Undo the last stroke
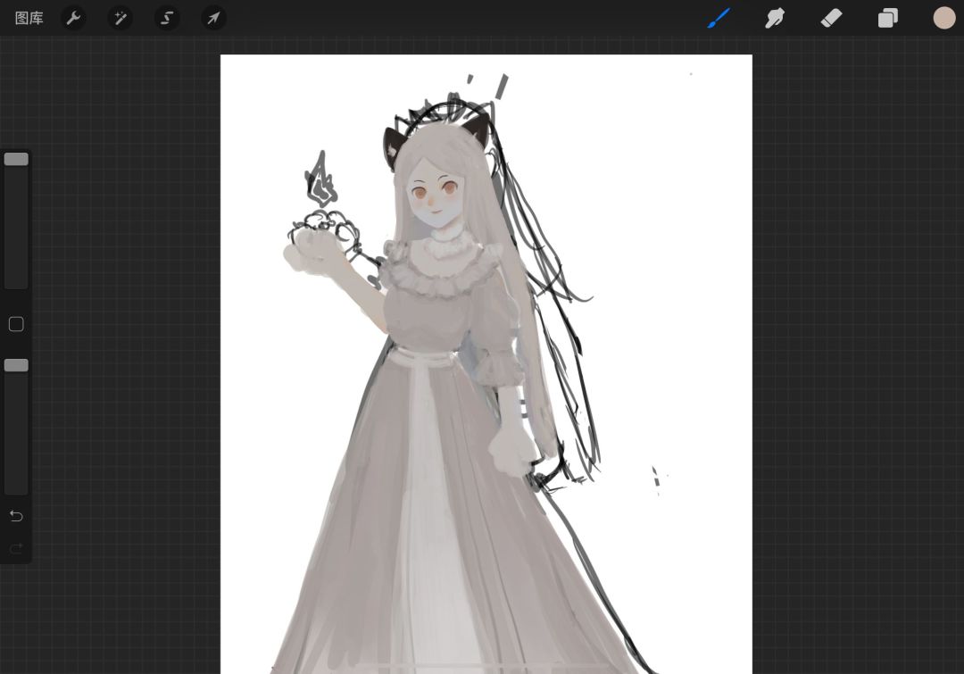Viewport: 964px width, 674px height. [x=16, y=516]
